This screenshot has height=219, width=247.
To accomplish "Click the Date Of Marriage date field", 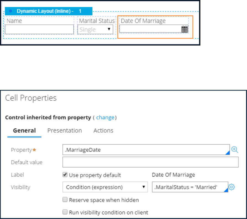I will [x=150, y=29].
